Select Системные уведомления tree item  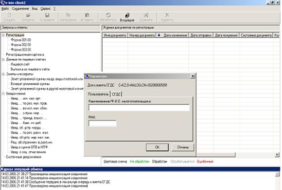point(23,157)
